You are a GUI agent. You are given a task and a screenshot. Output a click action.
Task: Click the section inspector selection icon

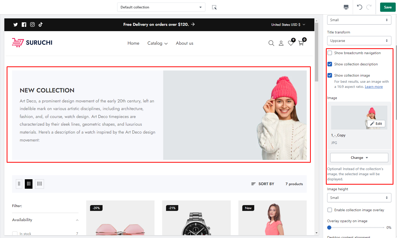click(214, 7)
